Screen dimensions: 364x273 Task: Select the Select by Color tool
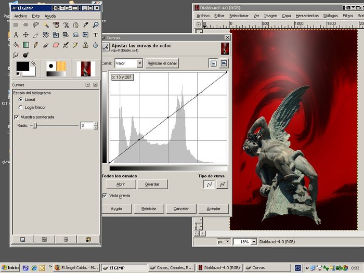56,25
